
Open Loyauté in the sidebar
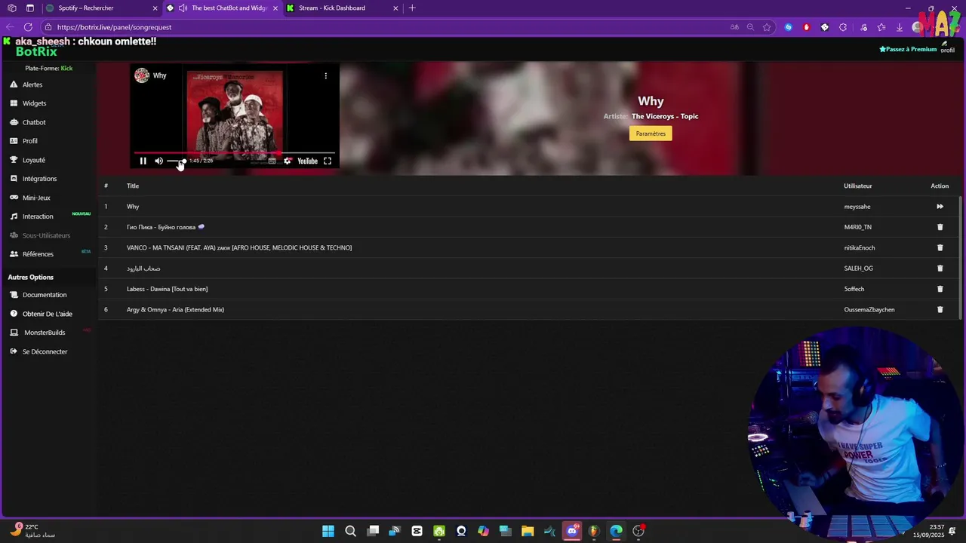(34, 160)
